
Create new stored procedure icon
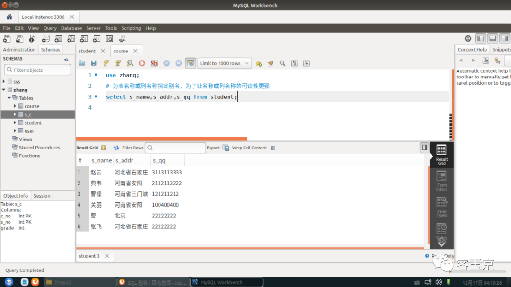84,39
